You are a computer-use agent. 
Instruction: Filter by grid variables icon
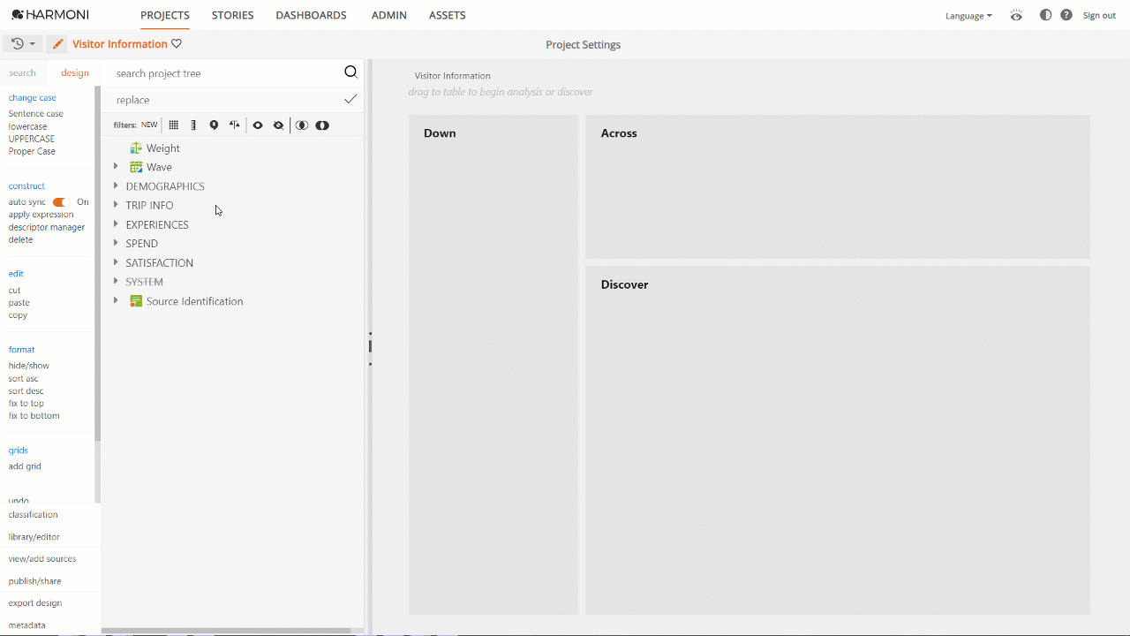[x=174, y=125]
